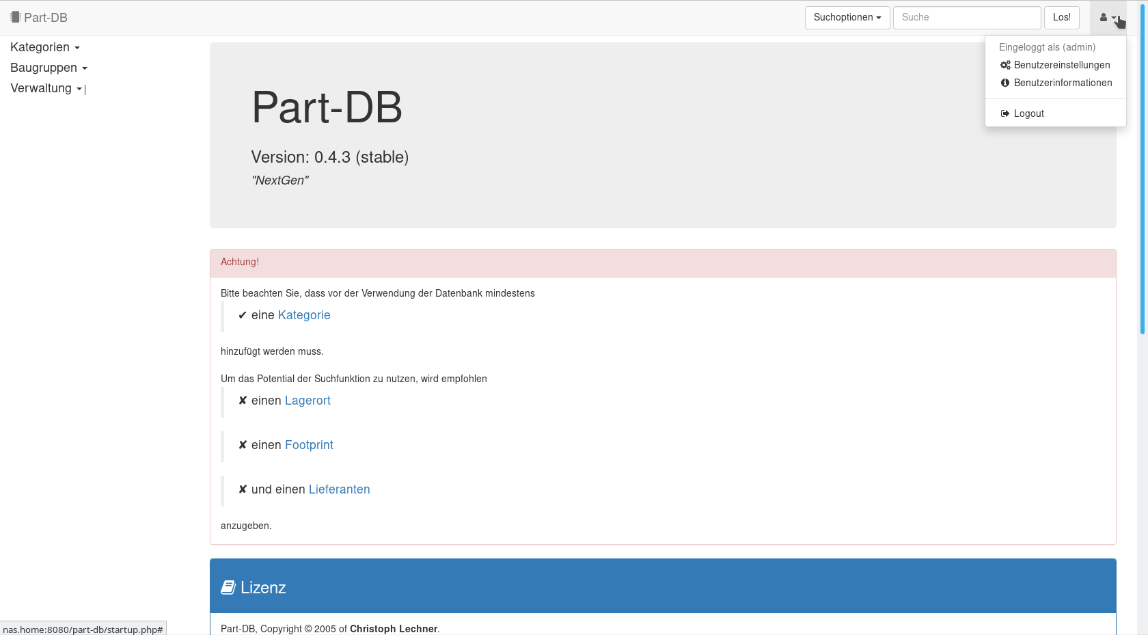This screenshot has height=635, width=1148.
Task: Click the 'Achtung!' panel heading
Action: [663, 262]
